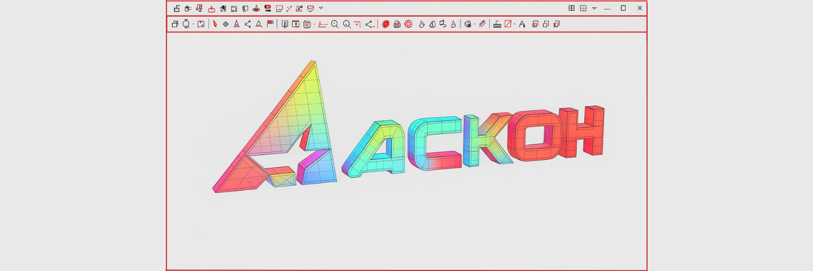Viewport: 813px width, 271px height.
Task: Toggle the grid layout icon with red cell
Action: 583,8
